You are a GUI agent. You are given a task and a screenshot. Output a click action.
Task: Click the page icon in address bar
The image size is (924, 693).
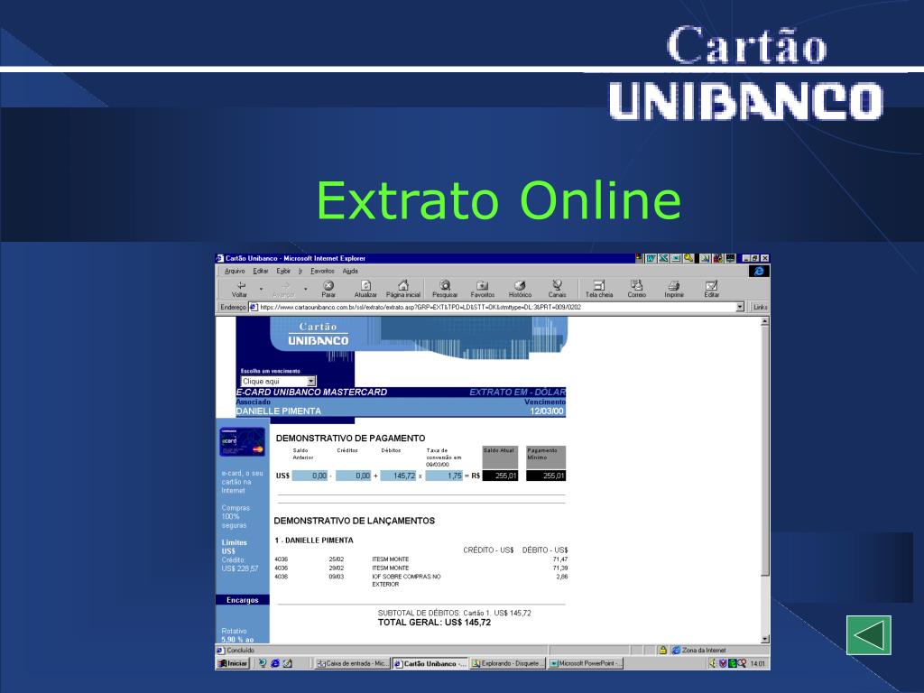tap(254, 307)
